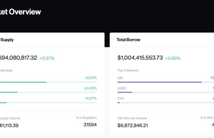Click the 52.13% supply percentage
This screenshot has width=214, height=138.
tap(91, 78)
